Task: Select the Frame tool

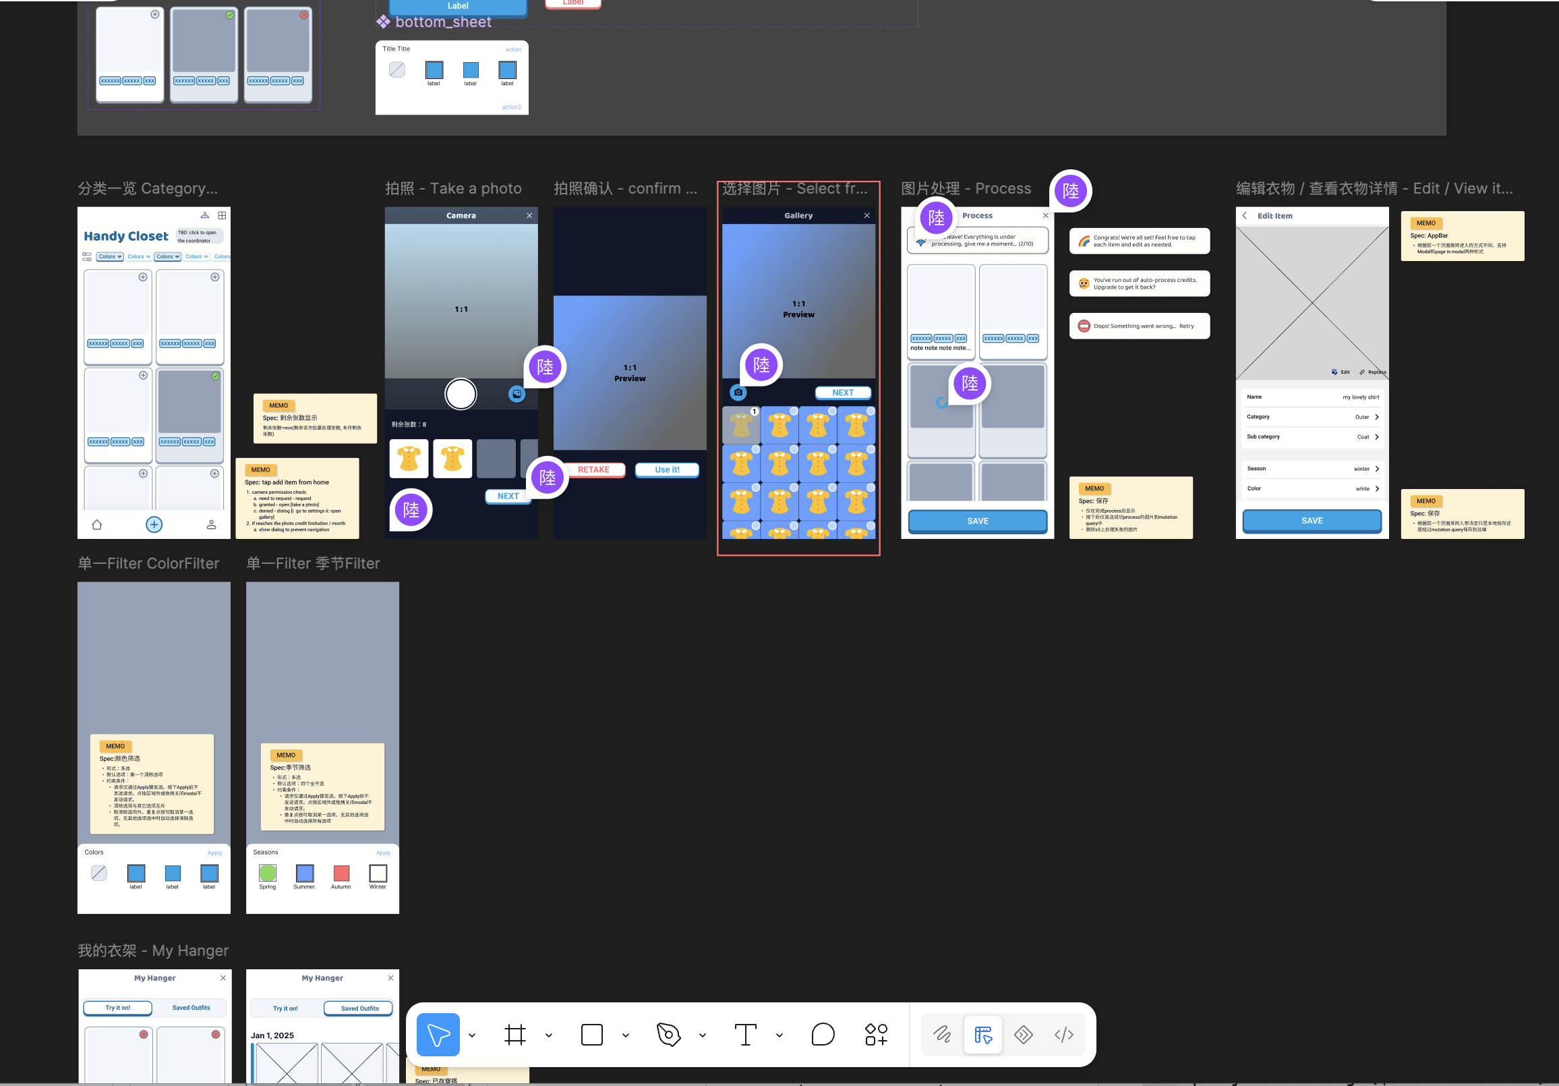Action: click(515, 1034)
